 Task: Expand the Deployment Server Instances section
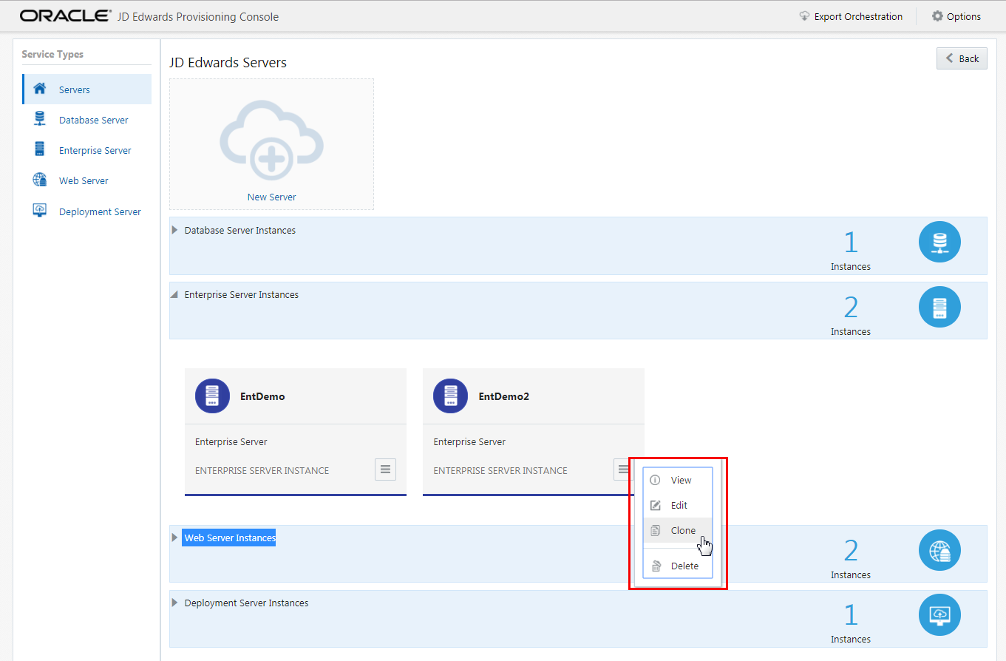coord(174,603)
